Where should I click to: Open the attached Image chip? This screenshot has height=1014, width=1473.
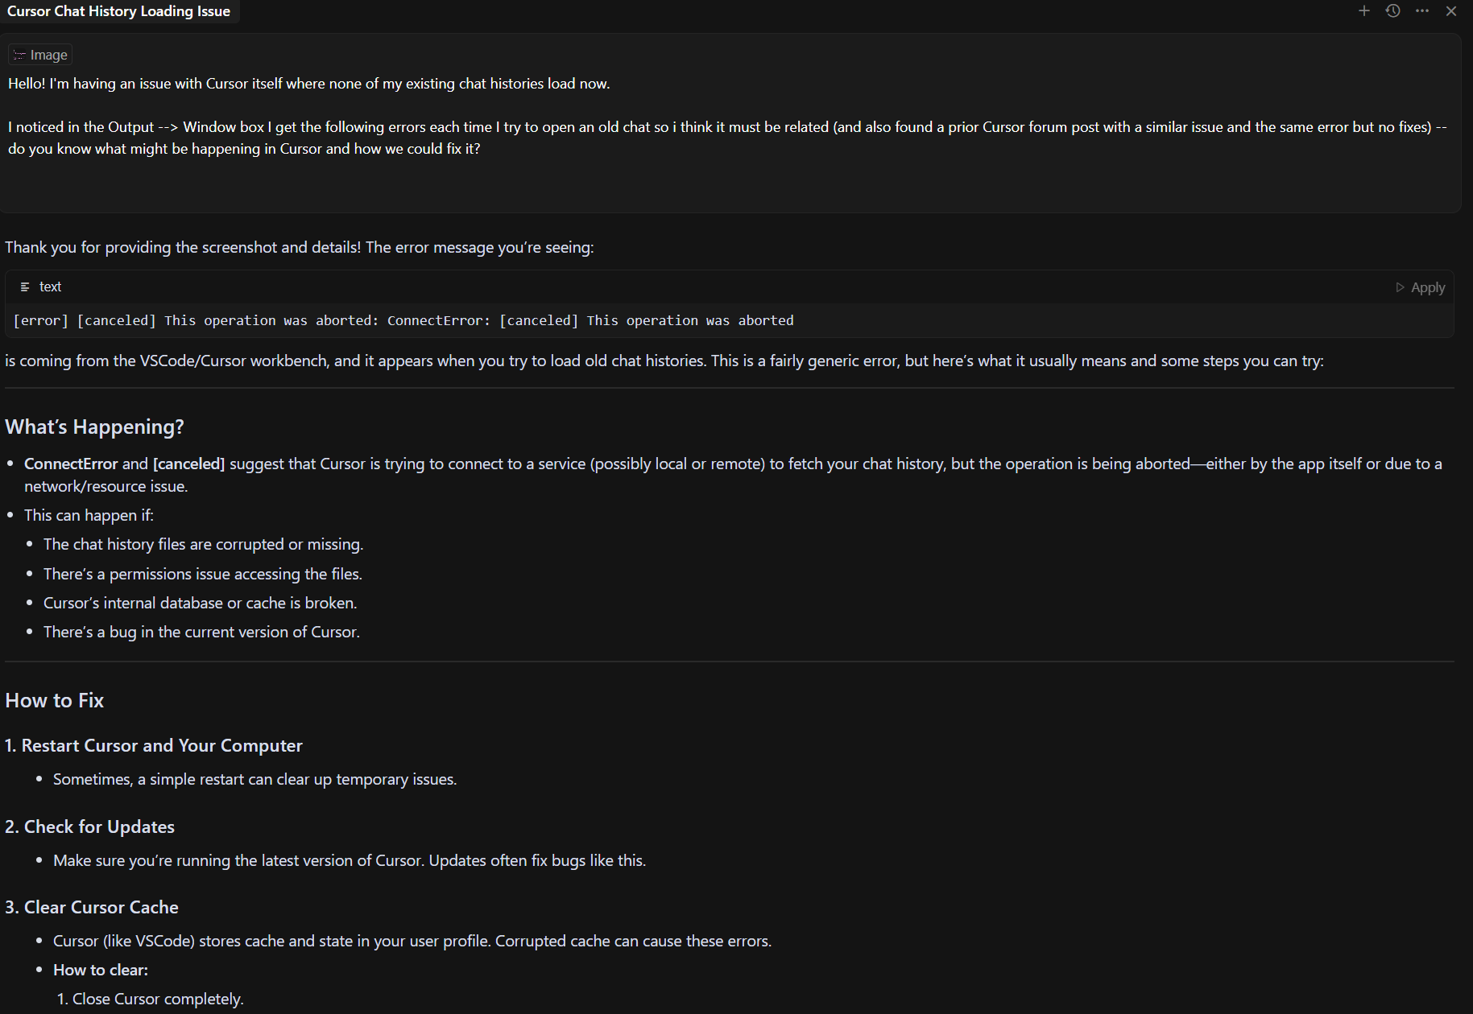coord(40,55)
